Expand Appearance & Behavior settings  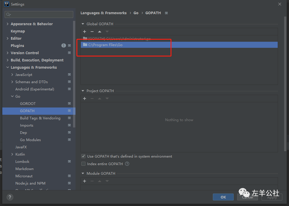[8, 24]
